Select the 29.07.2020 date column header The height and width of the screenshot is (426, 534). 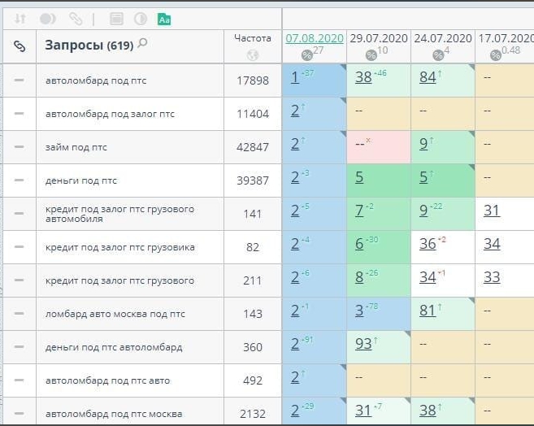pyautogui.click(x=378, y=38)
